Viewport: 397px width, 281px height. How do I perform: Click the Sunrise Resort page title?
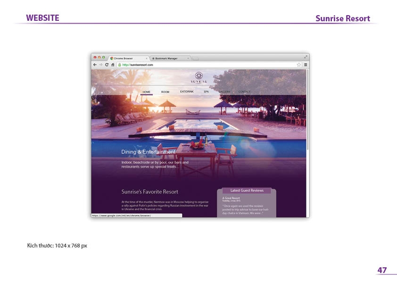point(343,18)
